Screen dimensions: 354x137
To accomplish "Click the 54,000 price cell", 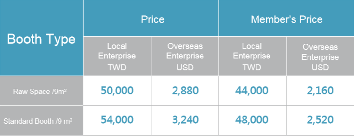I will [117, 120].
